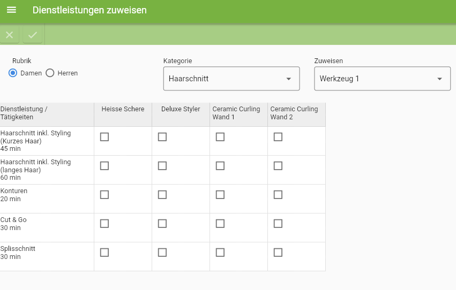456x290 pixels.
Task: Click the Kategorie dropdown arrow
Action: 288,79
